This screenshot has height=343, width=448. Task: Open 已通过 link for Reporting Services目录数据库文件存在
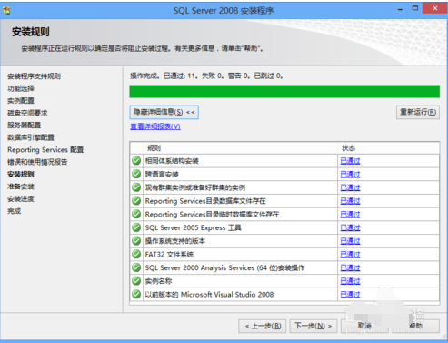tap(350, 201)
